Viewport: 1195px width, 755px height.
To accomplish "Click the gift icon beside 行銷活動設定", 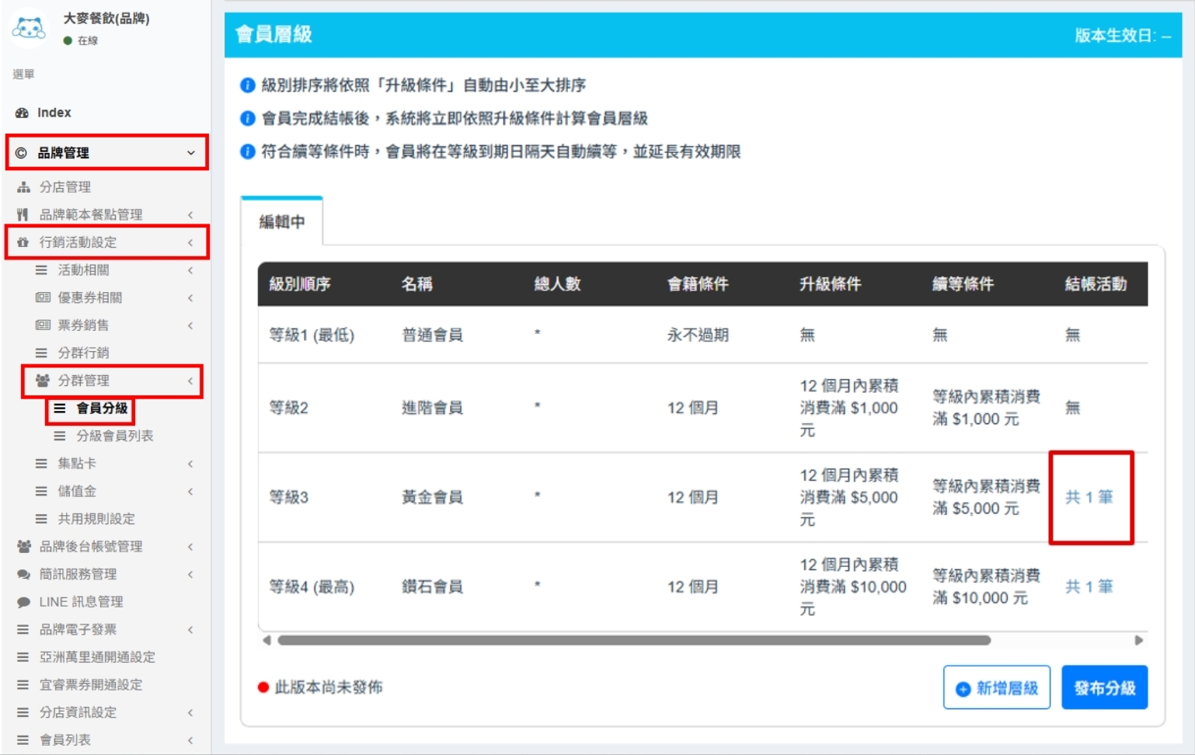I will pyautogui.click(x=23, y=242).
